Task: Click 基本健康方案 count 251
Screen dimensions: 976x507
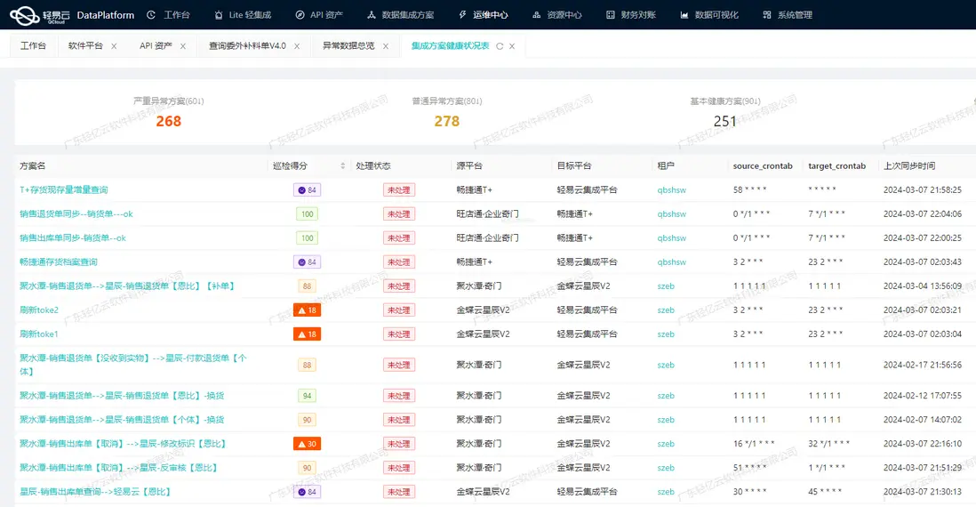Action: [x=725, y=121]
